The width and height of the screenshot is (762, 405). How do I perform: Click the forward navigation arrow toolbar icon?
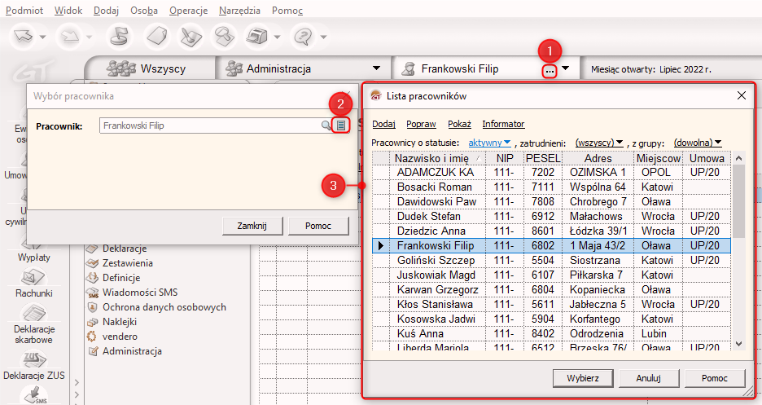(71, 37)
